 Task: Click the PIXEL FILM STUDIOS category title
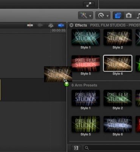[x=115, y=25]
